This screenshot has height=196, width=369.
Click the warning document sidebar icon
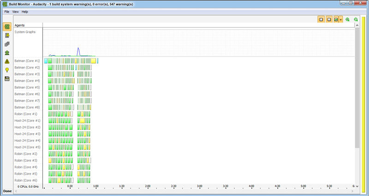tap(7, 35)
